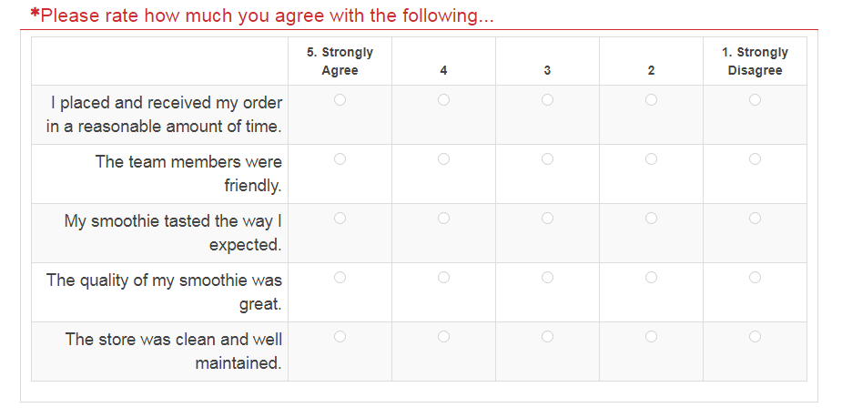The height and width of the screenshot is (418, 842).
Task: Pick 2 for team members were friendly
Action: (x=651, y=159)
